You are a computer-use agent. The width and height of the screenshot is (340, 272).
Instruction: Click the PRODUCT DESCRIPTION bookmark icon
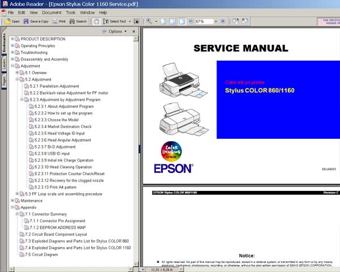coord(18,39)
